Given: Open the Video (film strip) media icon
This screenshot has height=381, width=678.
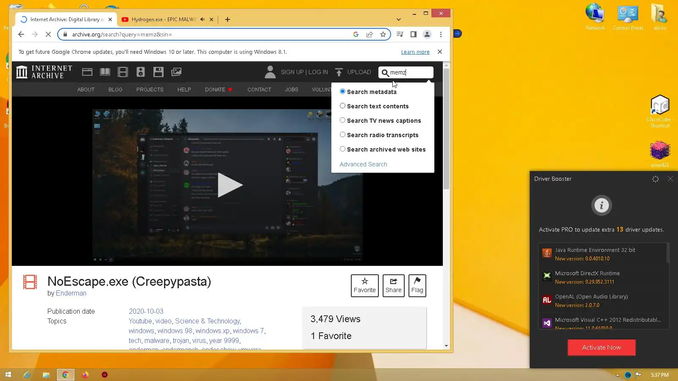Looking at the screenshot, I should tap(123, 72).
